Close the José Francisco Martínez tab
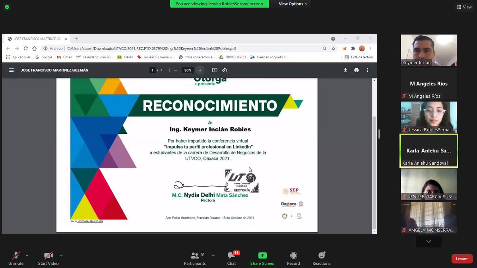This screenshot has height=268, width=477. [x=65, y=39]
